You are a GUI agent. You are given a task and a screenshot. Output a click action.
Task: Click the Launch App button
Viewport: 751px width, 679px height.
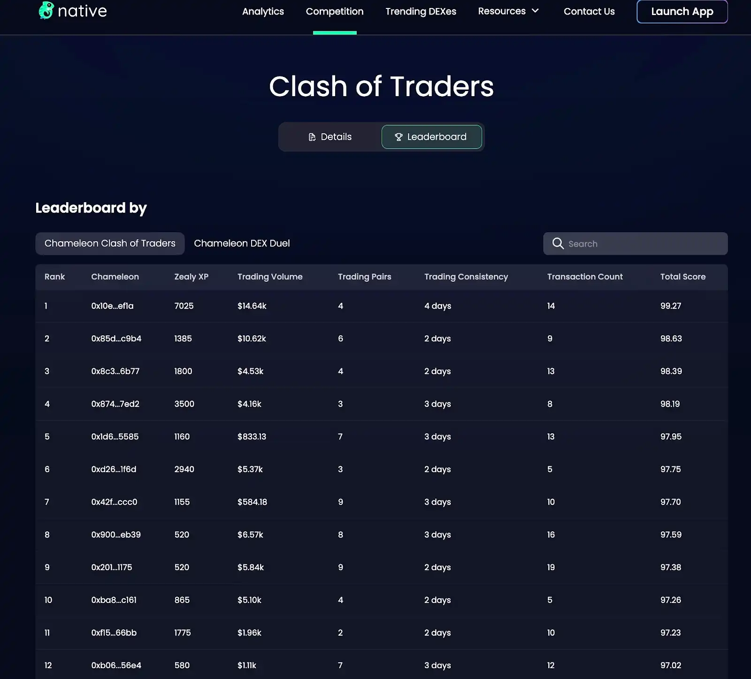(682, 11)
